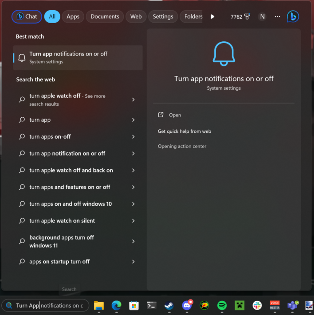Select 'turn apps on and off windows 10'
This screenshot has height=315, width=314.
coord(78,204)
